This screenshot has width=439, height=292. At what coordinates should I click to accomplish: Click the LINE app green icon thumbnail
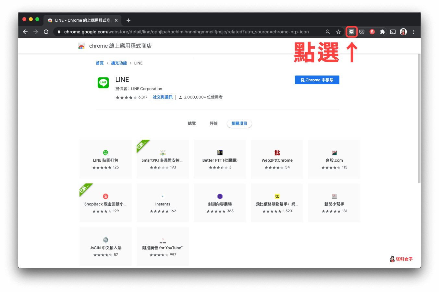(x=103, y=83)
